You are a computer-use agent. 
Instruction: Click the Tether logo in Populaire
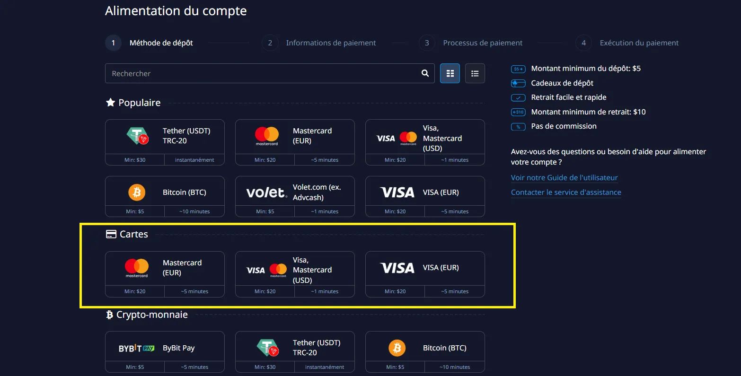[x=138, y=136]
